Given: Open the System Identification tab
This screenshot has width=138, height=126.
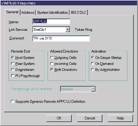Looking at the screenshot, I should 53,13.
